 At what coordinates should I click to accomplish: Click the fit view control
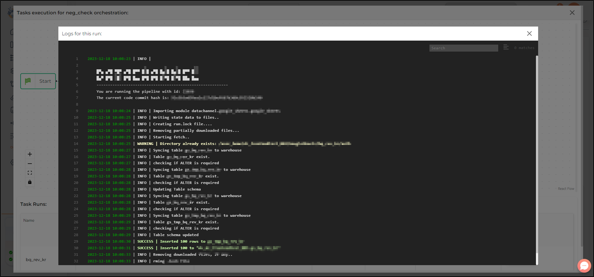point(30,173)
